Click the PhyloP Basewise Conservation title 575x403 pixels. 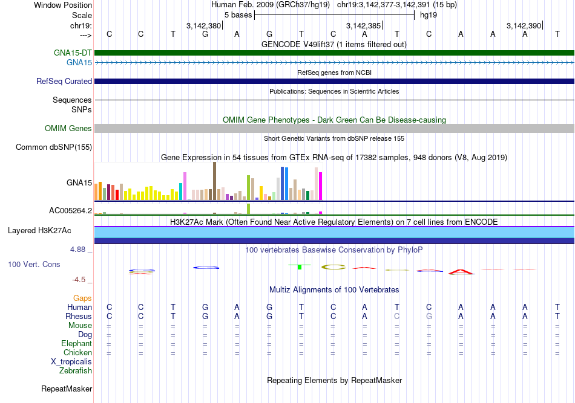point(334,250)
